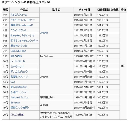This screenshot has width=132, height=121.
Task: Click the 2012年2月27日付 date cell
Action: pyautogui.click(x=85, y=51)
